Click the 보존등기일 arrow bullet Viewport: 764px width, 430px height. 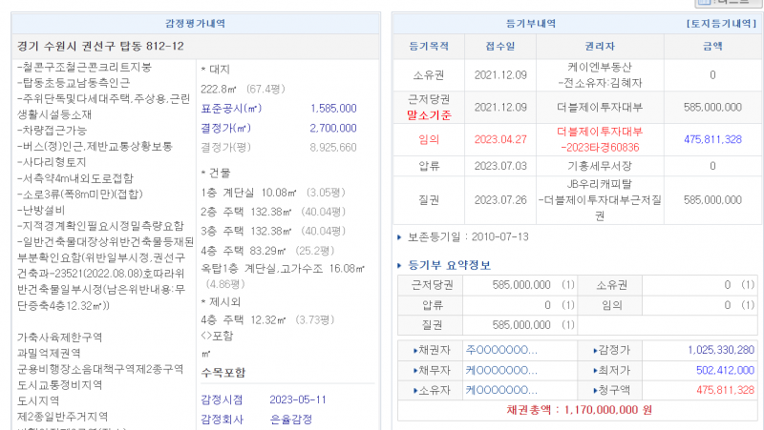(399, 236)
